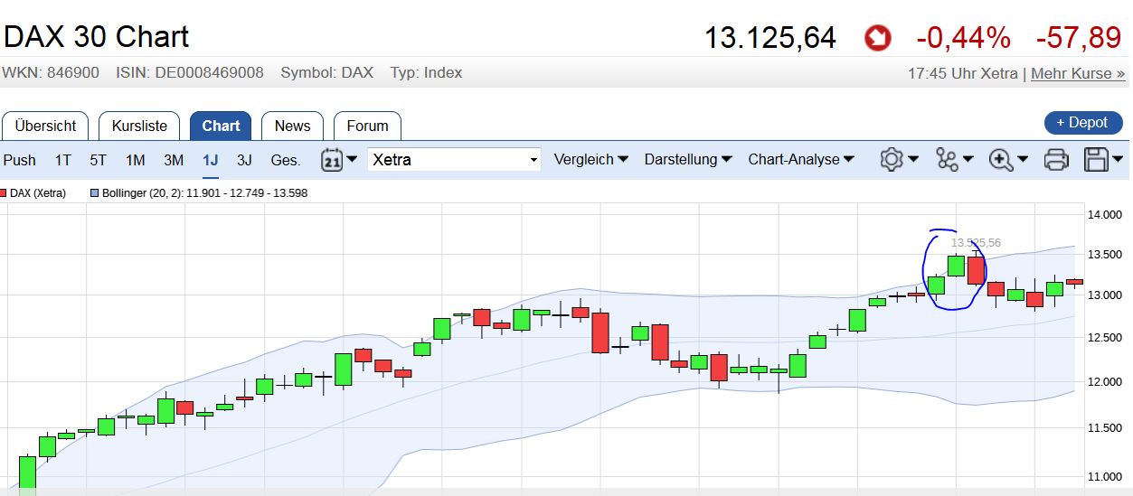Viewport: 1133px width, 496px height.
Task: Open the Xetra exchange dropdown
Action: [x=454, y=160]
